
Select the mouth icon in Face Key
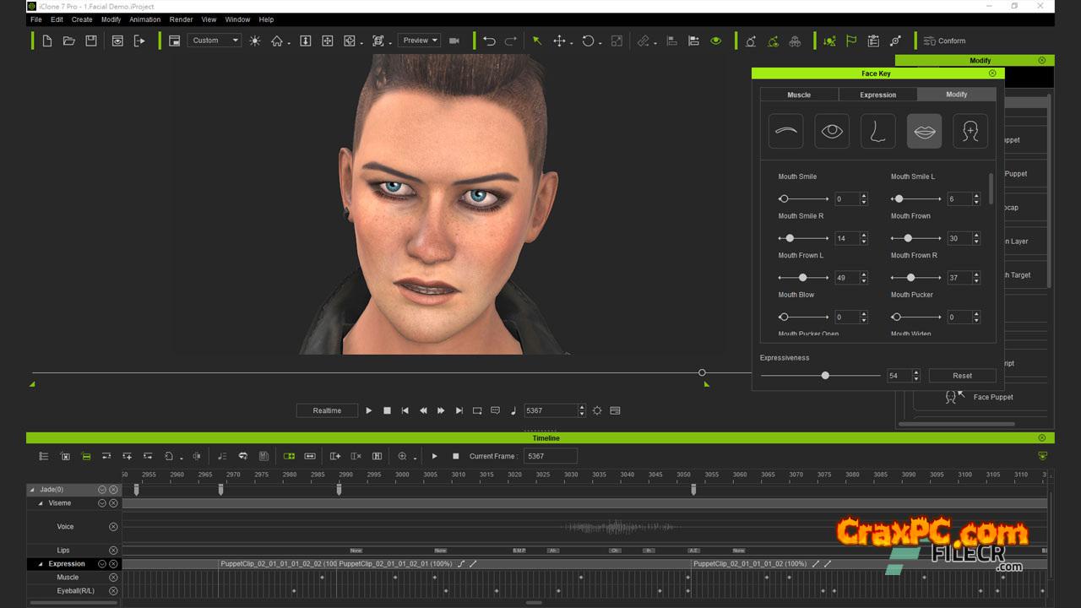tap(924, 132)
